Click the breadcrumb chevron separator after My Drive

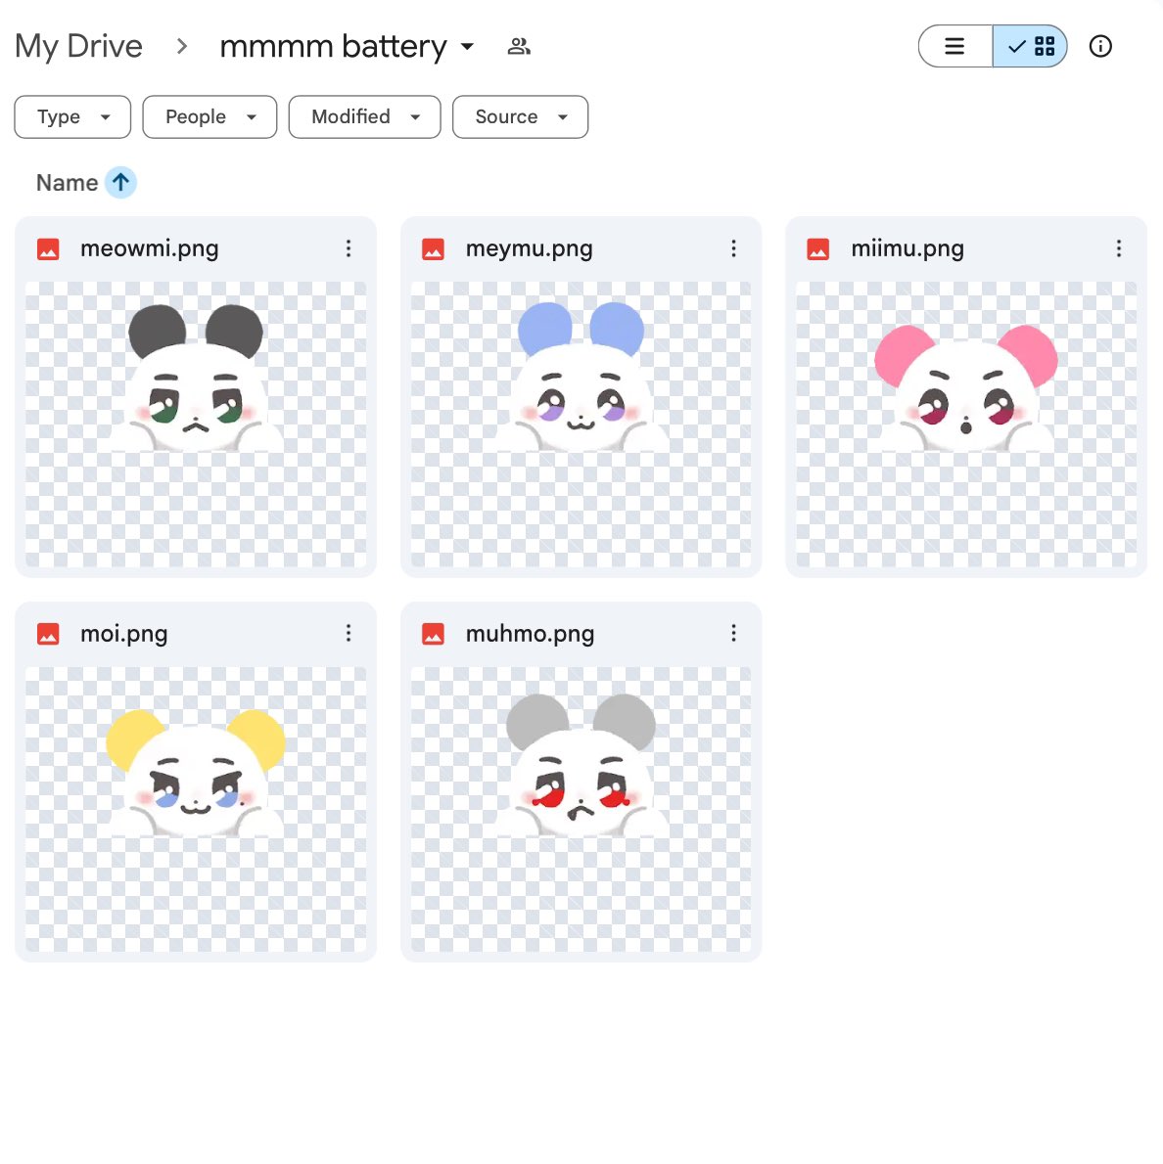(181, 47)
